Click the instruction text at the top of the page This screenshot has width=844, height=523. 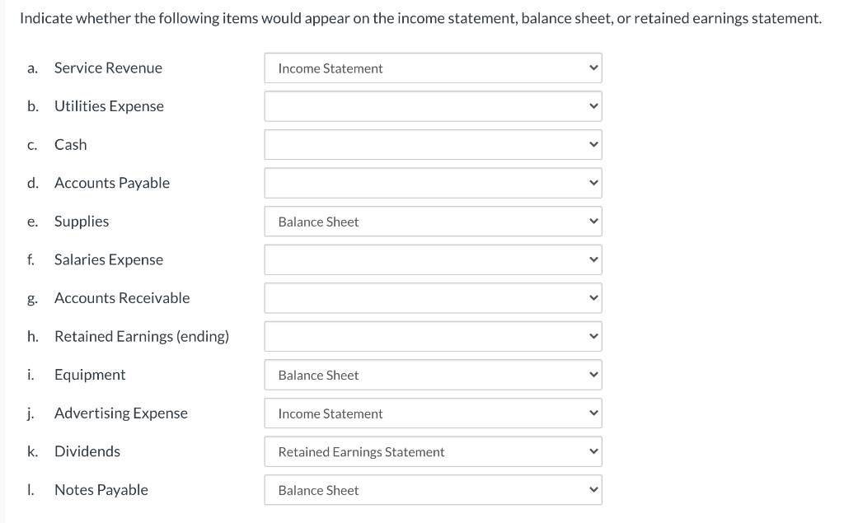(421, 17)
